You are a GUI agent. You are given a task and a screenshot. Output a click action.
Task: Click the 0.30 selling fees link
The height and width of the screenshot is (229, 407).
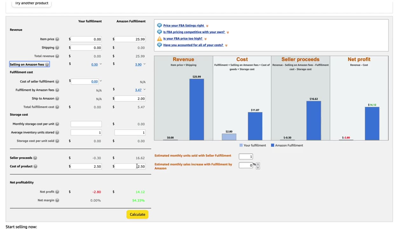pos(94,65)
